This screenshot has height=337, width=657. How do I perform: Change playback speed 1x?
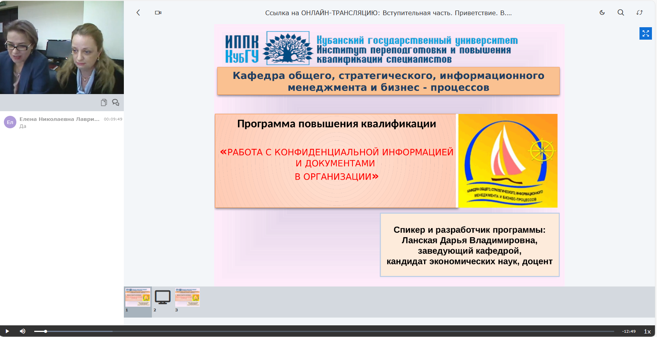[647, 332]
